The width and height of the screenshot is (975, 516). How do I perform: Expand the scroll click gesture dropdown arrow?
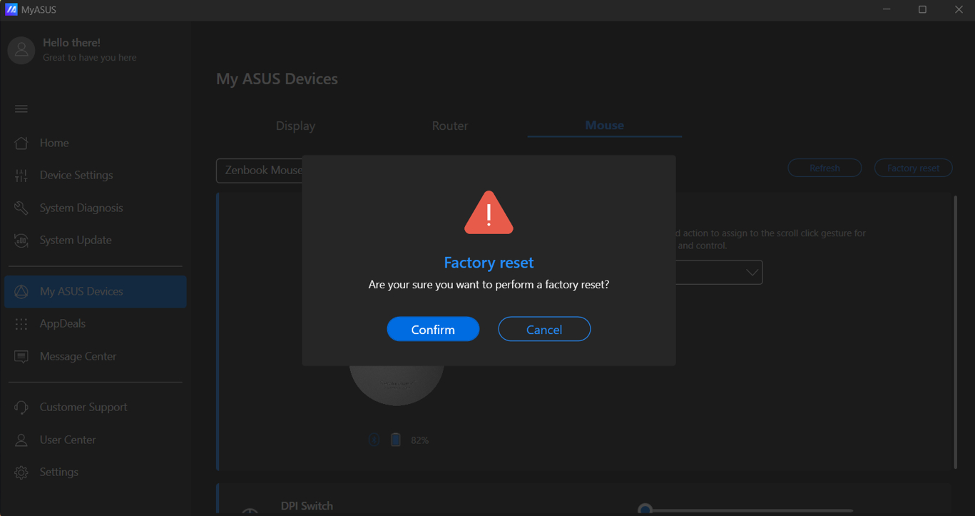(x=752, y=272)
